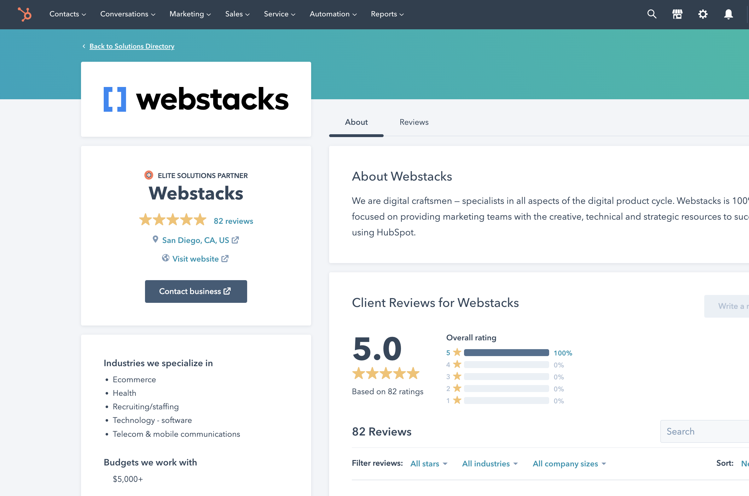The width and height of the screenshot is (749, 496).
Task: Open the All stars filter
Action: click(x=428, y=464)
